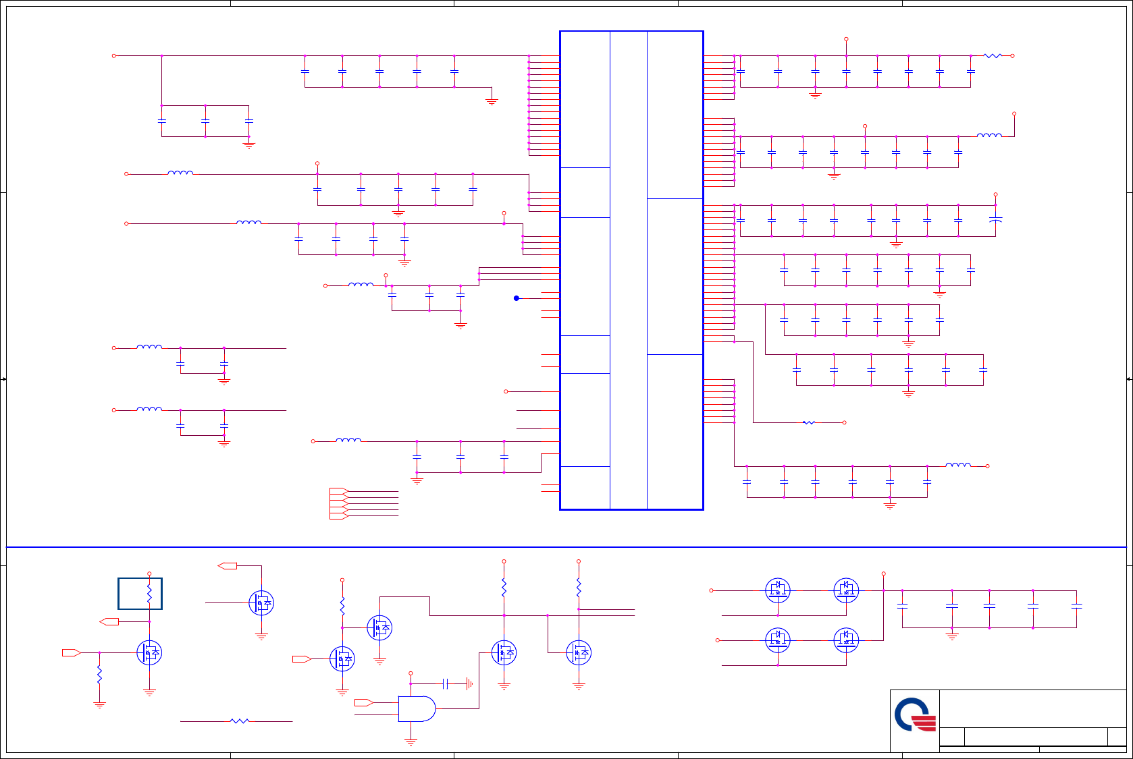Screen dimensions: 1133x759
Task: Select the input port driving the leftmost MOSFET gate
Action: [x=72, y=652]
